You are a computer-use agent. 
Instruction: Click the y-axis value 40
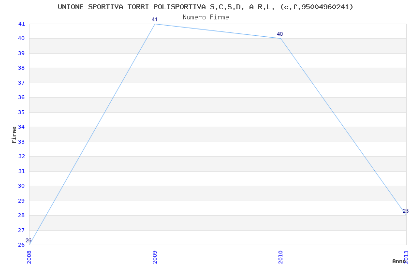coord(21,38)
